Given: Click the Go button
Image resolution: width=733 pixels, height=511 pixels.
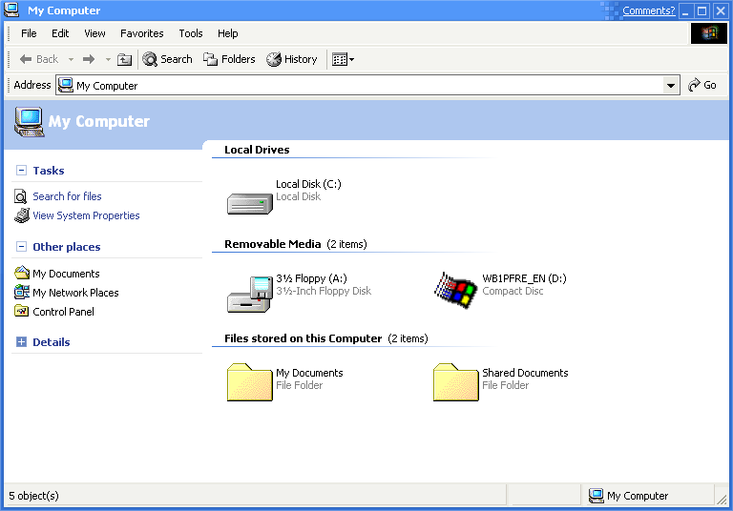Looking at the screenshot, I should click(x=702, y=85).
